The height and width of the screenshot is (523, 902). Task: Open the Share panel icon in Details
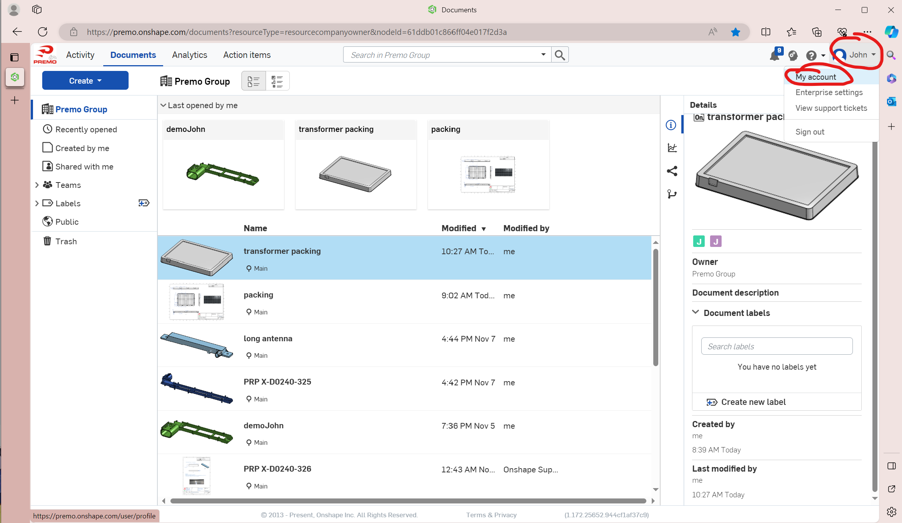(x=672, y=171)
